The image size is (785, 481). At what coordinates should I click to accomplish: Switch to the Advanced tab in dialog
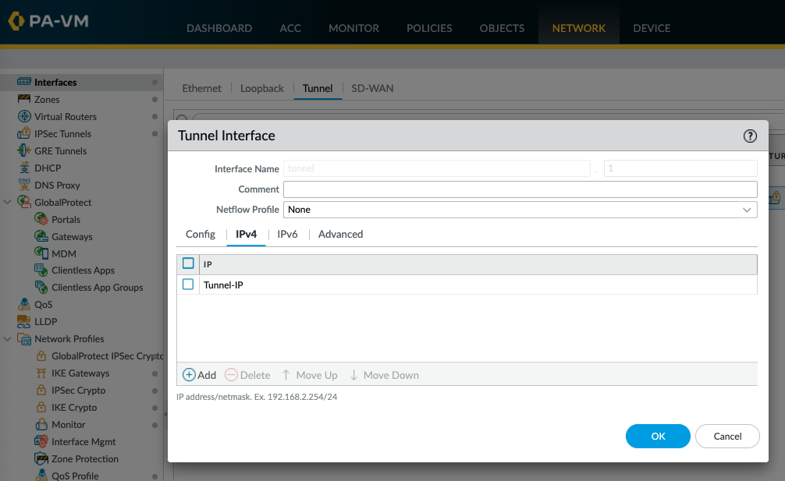pyautogui.click(x=340, y=234)
